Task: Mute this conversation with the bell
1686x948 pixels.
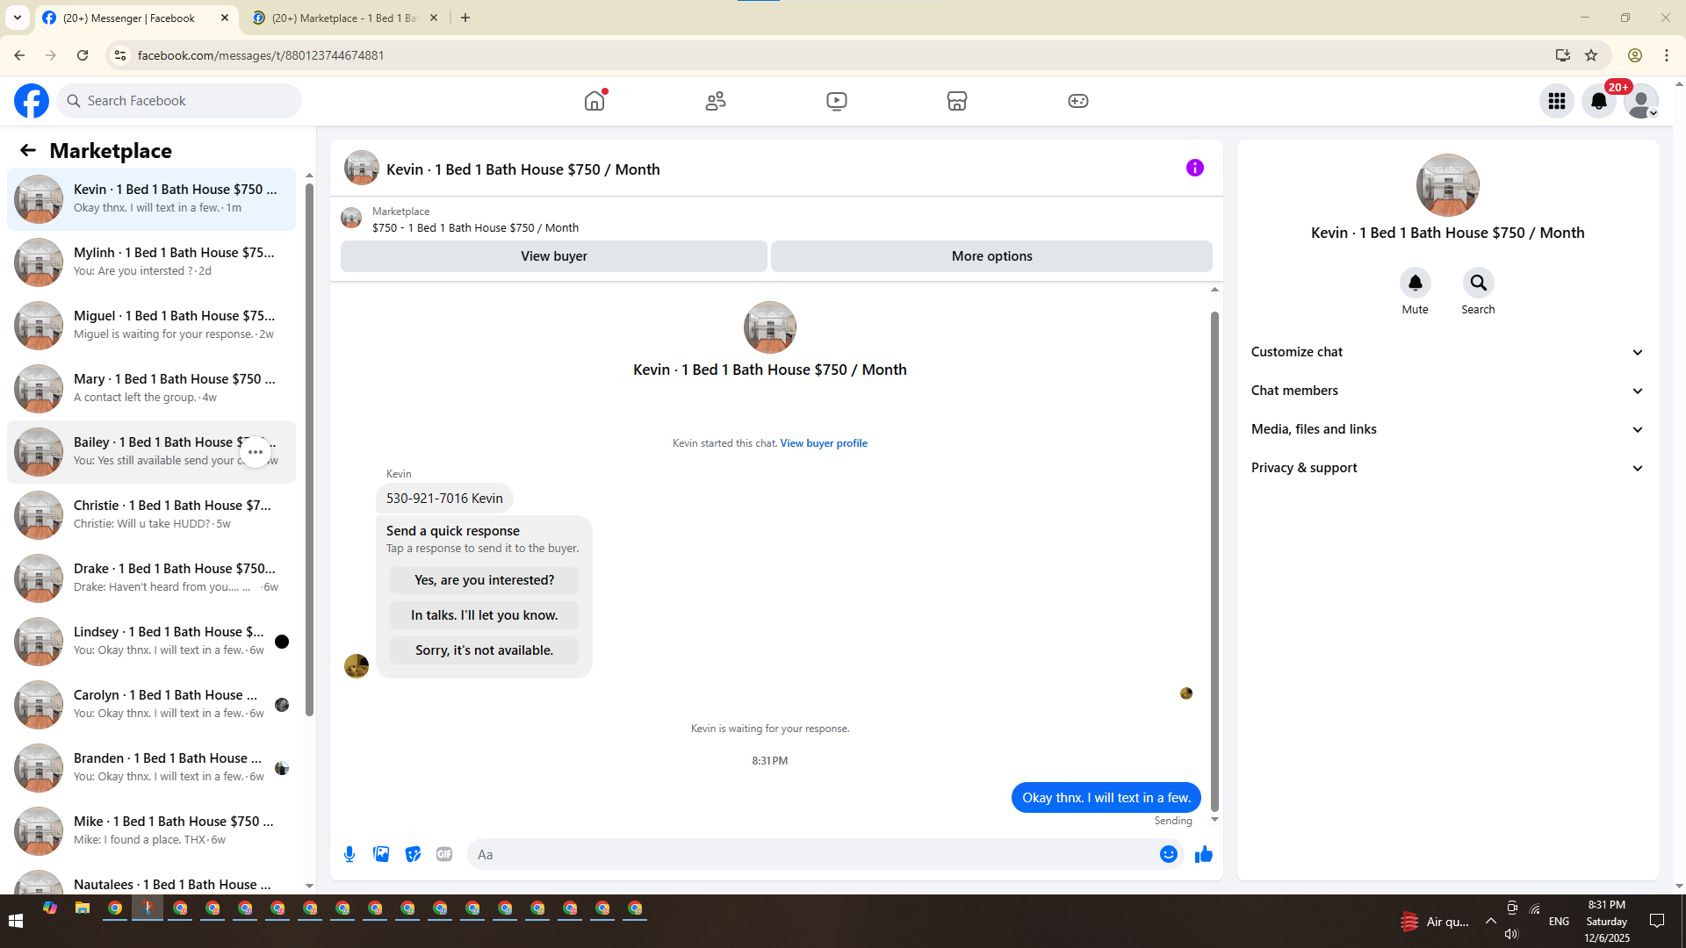Action: [x=1415, y=283]
